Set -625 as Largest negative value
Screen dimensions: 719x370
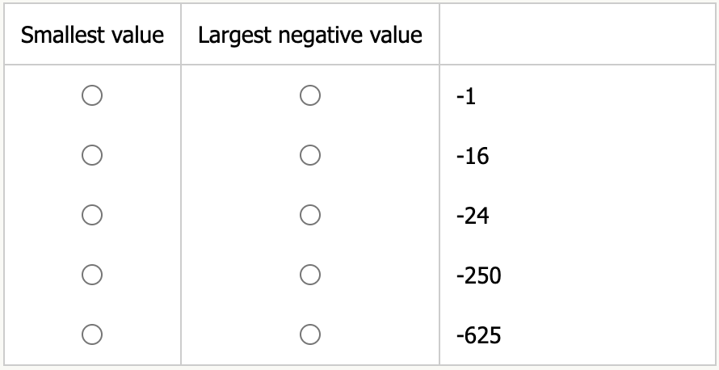tap(310, 334)
